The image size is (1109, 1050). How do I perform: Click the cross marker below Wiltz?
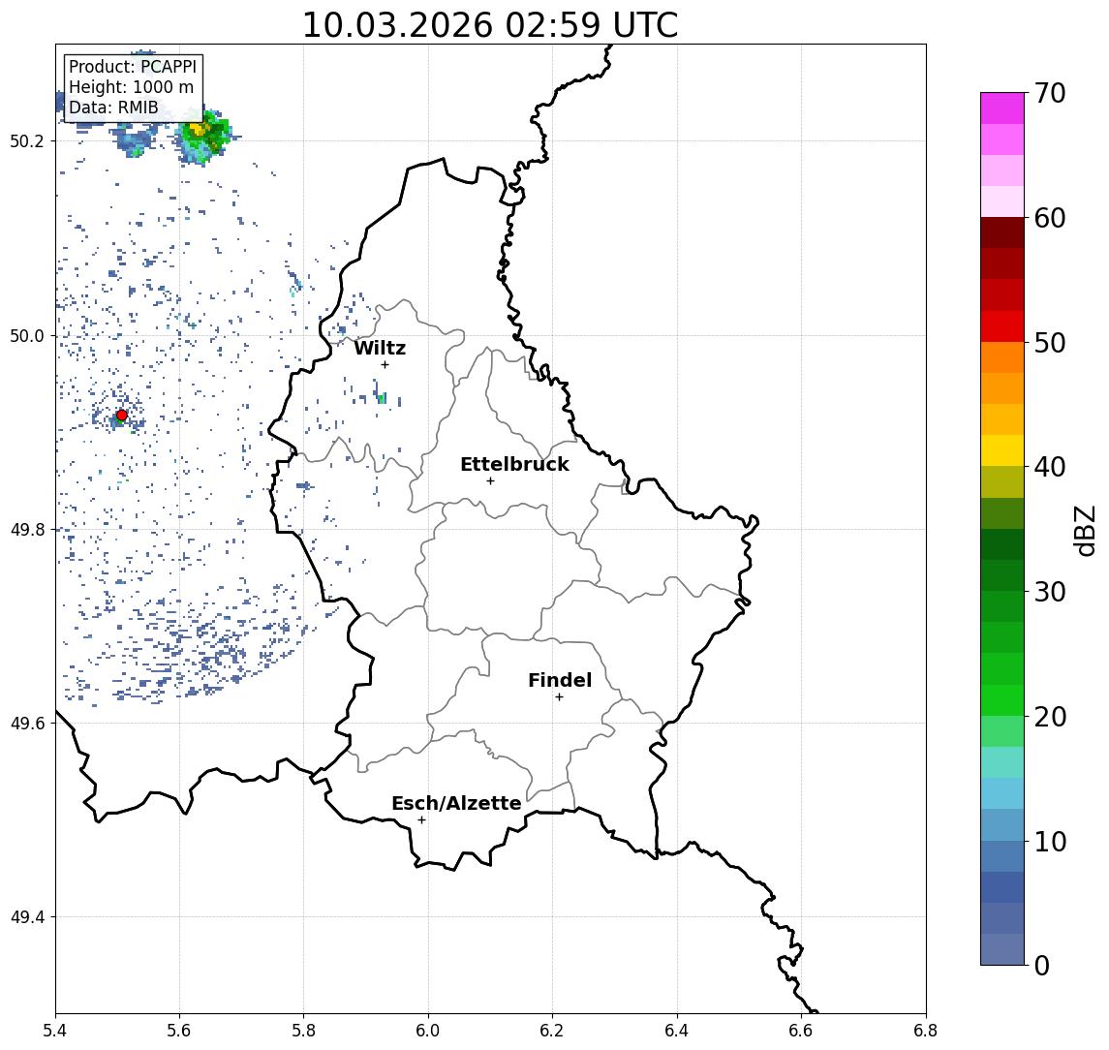[385, 364]
